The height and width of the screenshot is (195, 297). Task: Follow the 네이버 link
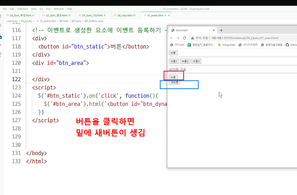pyautogui.click(x=174, y=69)
